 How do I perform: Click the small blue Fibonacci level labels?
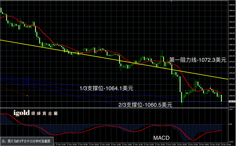(x=27, y=81)
